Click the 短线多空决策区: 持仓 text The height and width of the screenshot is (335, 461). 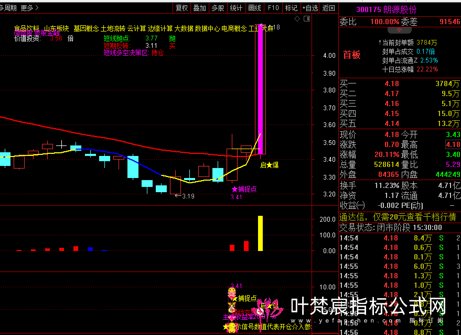[134, 53]
